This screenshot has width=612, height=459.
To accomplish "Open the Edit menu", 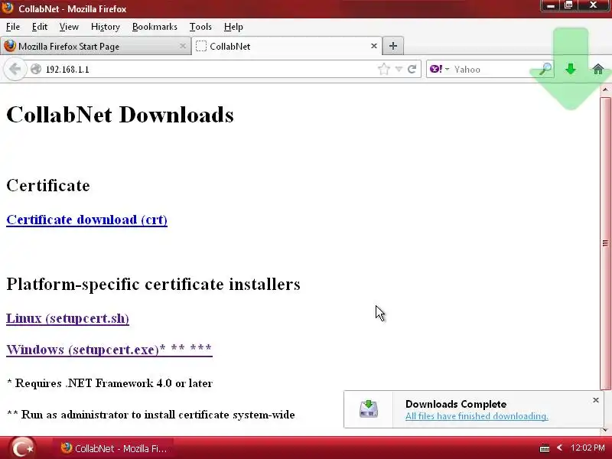I will [40, 27].
